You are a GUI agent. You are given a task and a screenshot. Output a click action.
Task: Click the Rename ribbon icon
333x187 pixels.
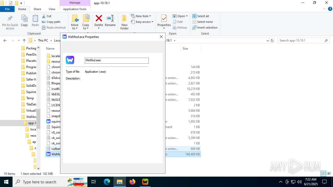tap(110, 21)
